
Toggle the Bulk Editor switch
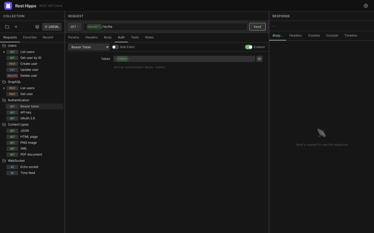click(x=115, y=47)
